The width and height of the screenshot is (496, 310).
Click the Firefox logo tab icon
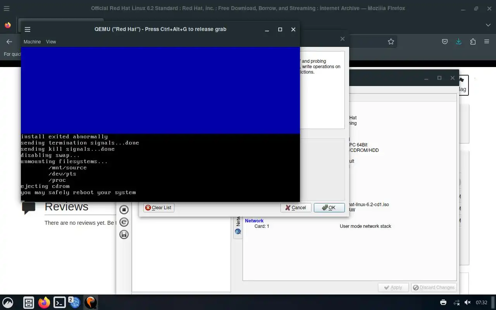(x=8, y=25)
